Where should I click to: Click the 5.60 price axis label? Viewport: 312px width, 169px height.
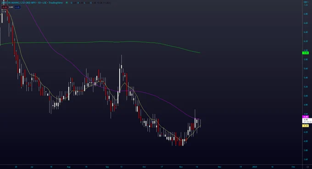pyautogui.click(x=306, y=69)
